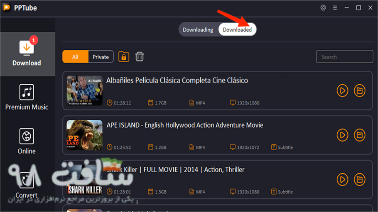Play Albañiles Película Clásica video
This screenshot has width=378, height=212.
click(x=342, y=91)
